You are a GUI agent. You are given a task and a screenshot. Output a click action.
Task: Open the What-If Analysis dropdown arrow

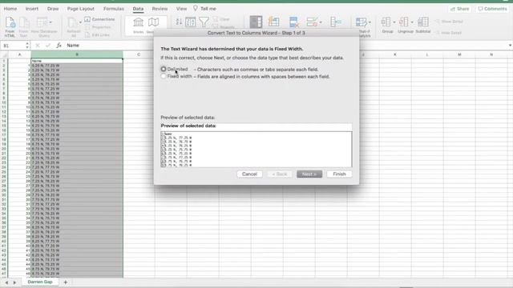[x=370, y=22]
